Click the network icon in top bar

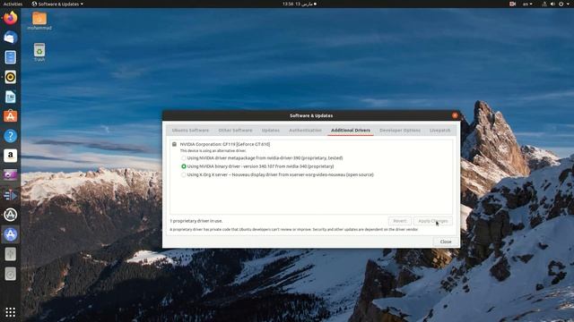click(x=544, y=4)
